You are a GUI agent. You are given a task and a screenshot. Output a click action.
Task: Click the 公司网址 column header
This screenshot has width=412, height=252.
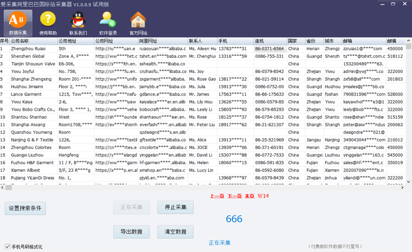[116, 41]
